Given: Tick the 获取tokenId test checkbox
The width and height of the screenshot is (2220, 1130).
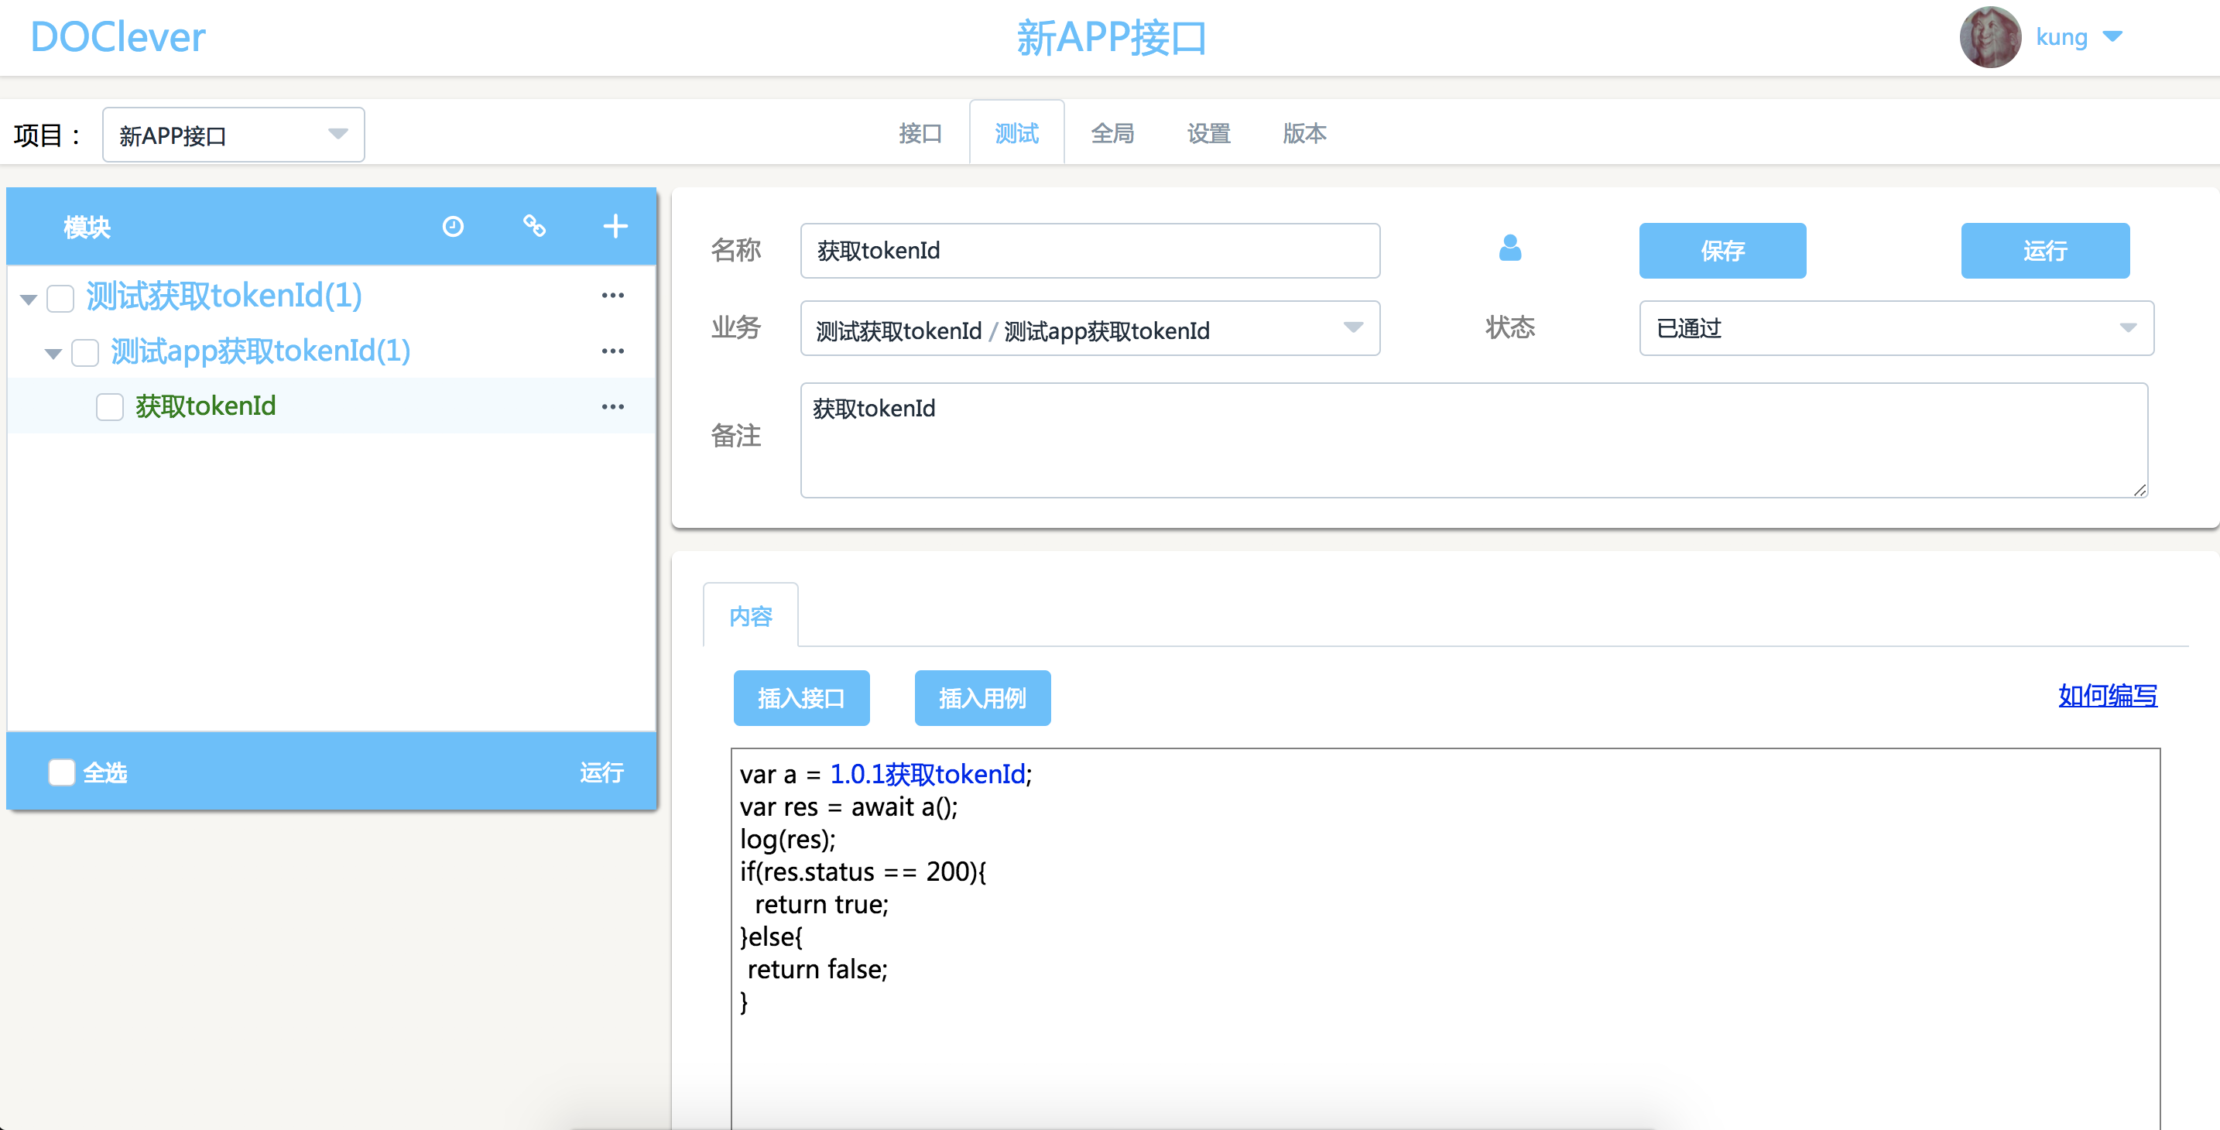Looking at the screenshot, I should click(111, 407).
